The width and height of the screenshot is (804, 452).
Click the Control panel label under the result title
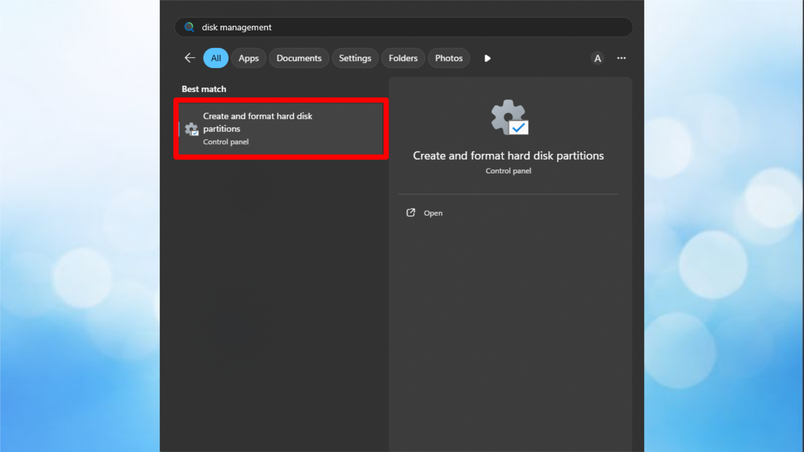(226, 141)
